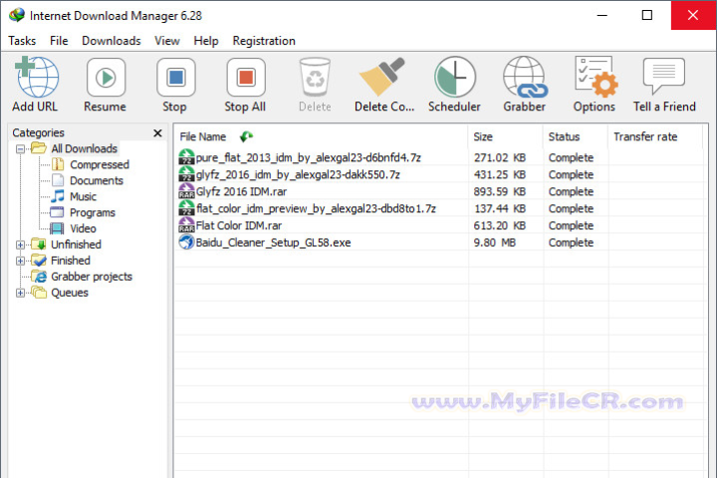
Task: Expand the Queues tree node
Action: [x=20, y=293]
